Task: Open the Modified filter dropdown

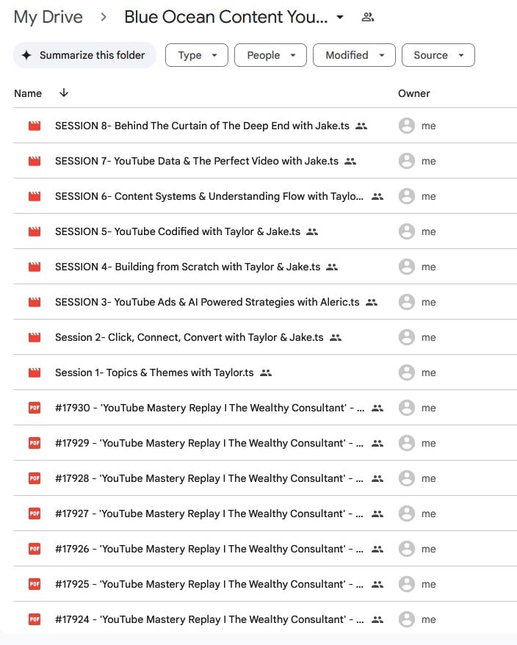Action: (354, 55)
